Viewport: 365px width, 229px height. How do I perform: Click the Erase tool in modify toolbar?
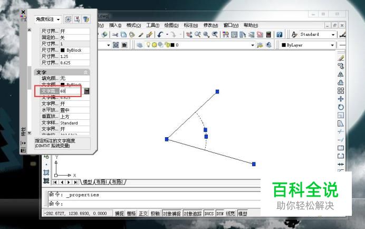[x=341, y=58]
